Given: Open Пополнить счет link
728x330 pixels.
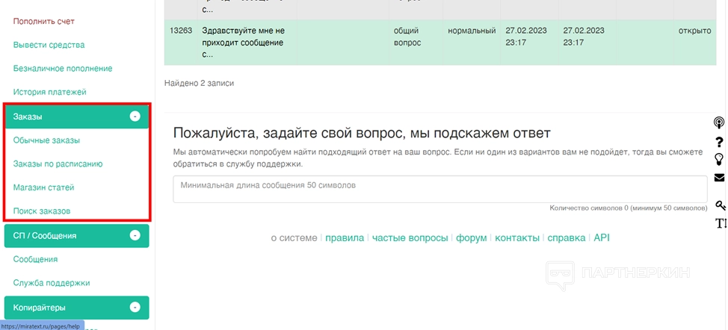Looking at the screenshot, I should point(43,22).
